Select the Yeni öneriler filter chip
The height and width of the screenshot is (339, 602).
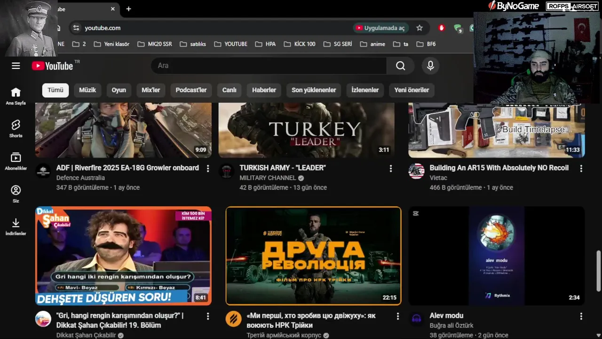click(x=412, y=90)
